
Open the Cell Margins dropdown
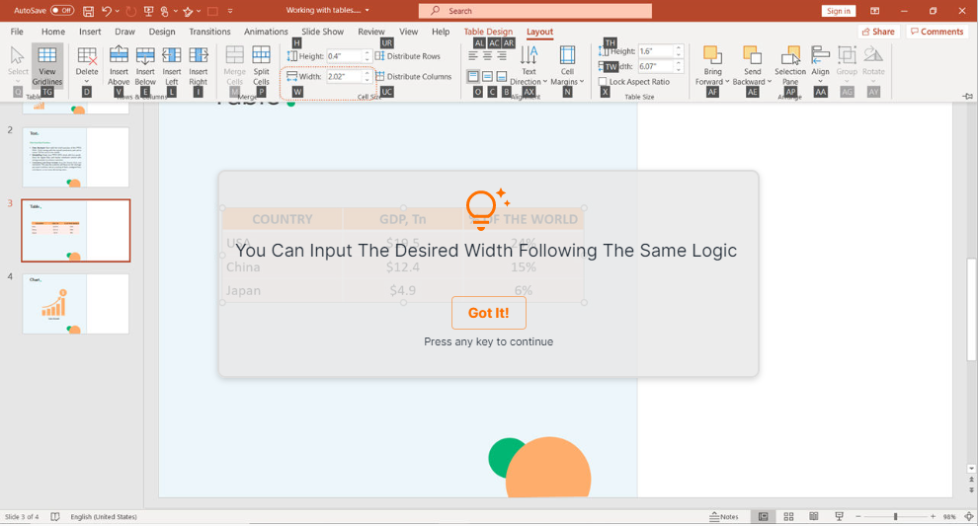[x=568, y=65]
